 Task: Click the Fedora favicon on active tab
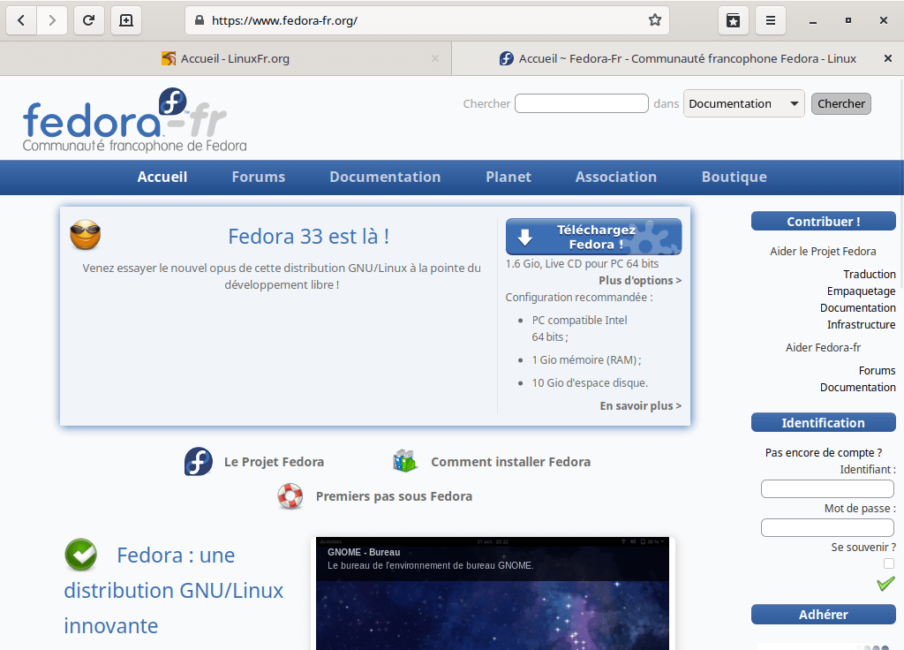pyautogui.click(x=506, y=58)
